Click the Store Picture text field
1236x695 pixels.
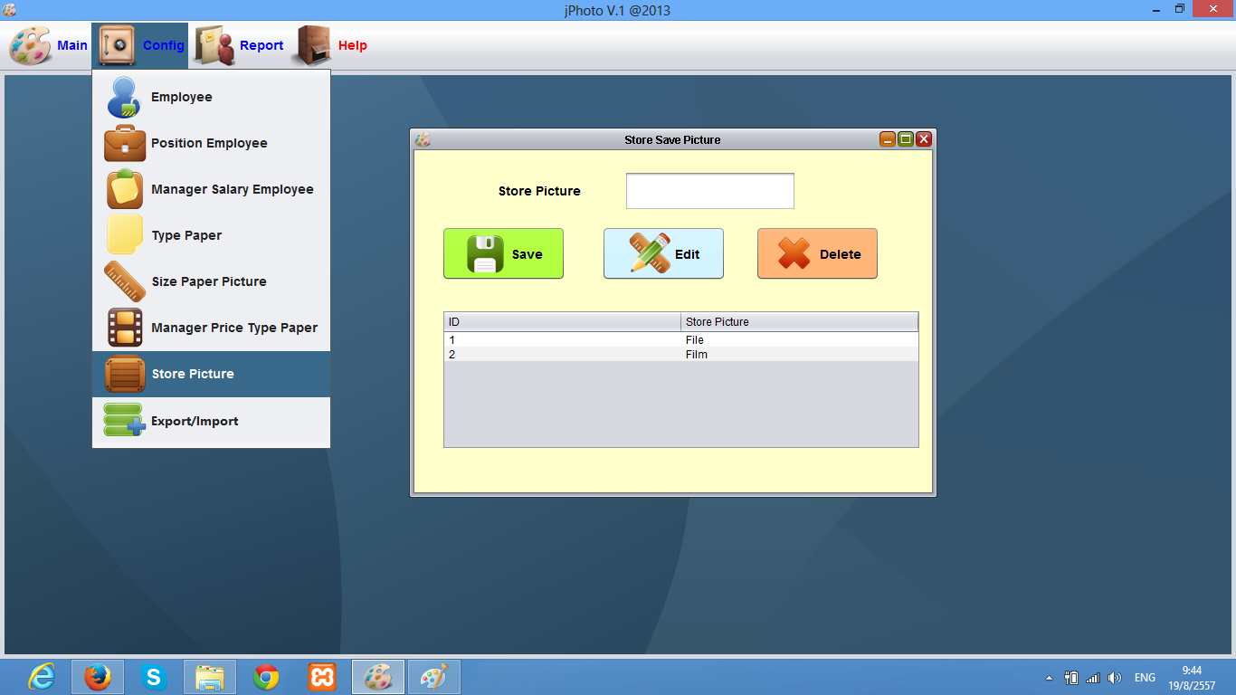click(710, 191)
